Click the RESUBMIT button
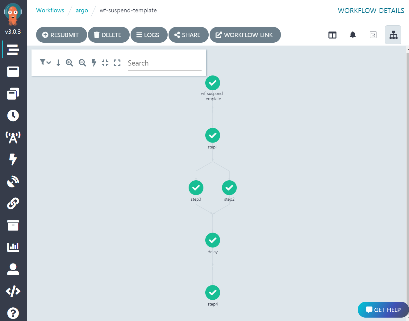Image resolution: width=409 pixels, height=321 pixels. tap(61, 35)
